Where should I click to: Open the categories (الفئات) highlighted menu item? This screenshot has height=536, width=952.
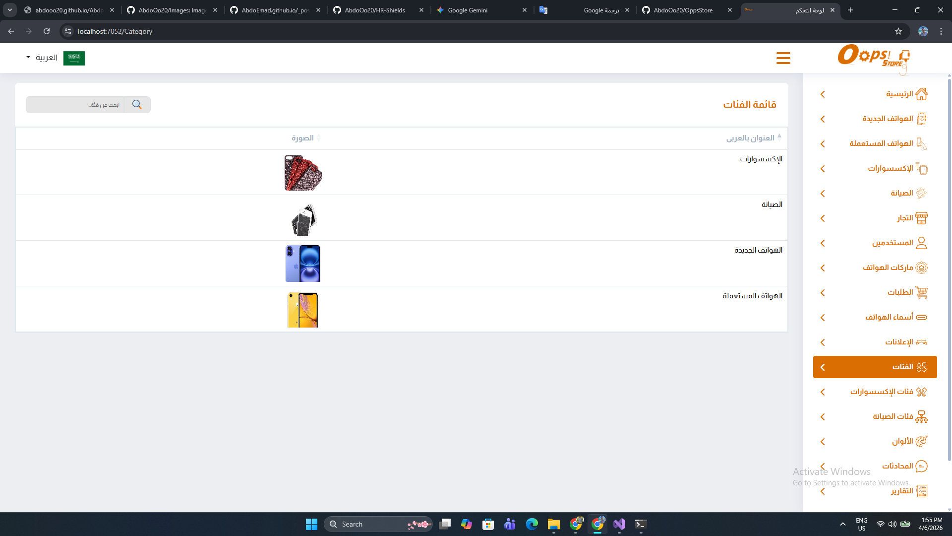point(875,367)
